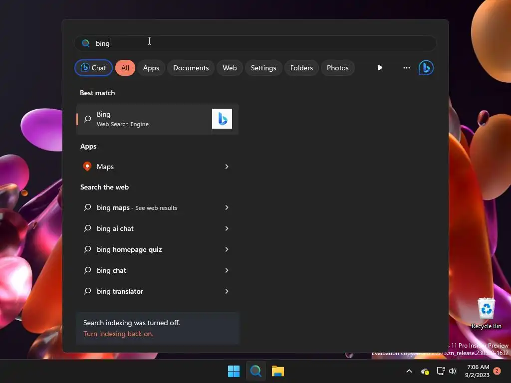Screen dimensions: 511x383
Task: Switch to the Folders filter tab
Action: [x=301, y=68]
